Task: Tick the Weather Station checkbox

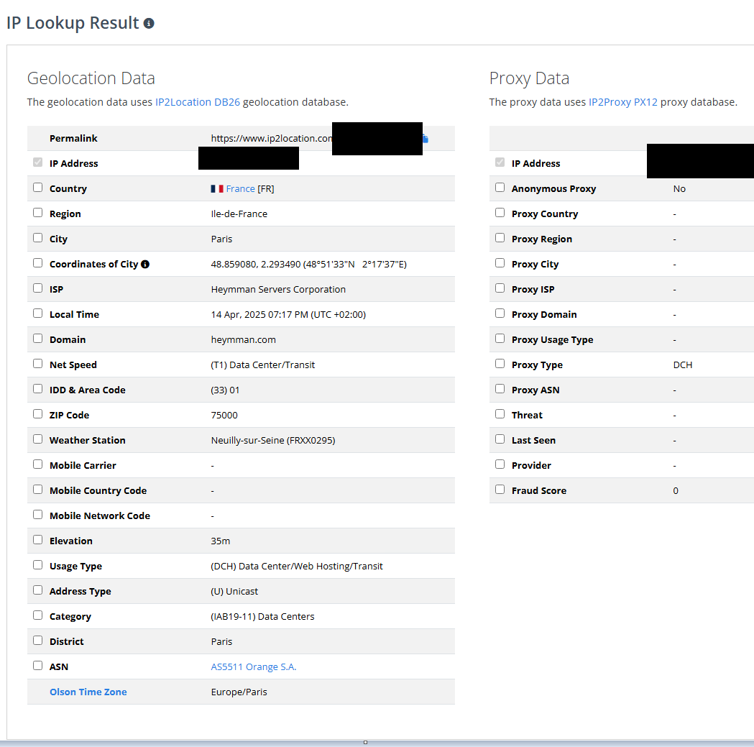Action: (38, 439)
